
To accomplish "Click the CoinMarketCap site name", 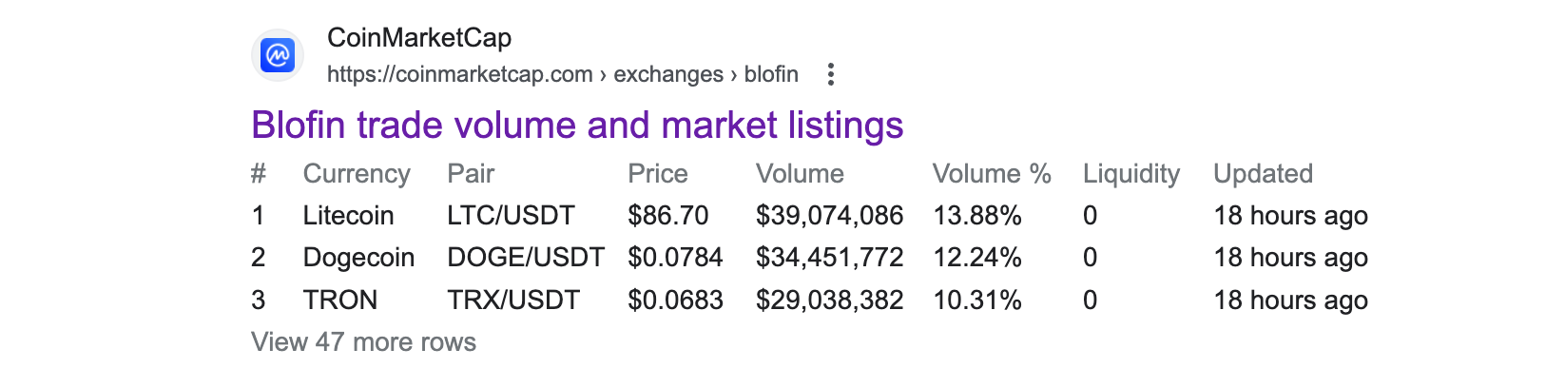I will point(419,38).
